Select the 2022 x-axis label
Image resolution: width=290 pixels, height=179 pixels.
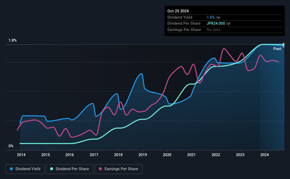tap(216, 155)
